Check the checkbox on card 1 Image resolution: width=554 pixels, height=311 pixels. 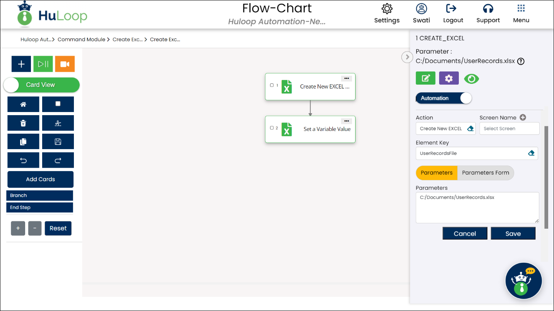(272, 85)
